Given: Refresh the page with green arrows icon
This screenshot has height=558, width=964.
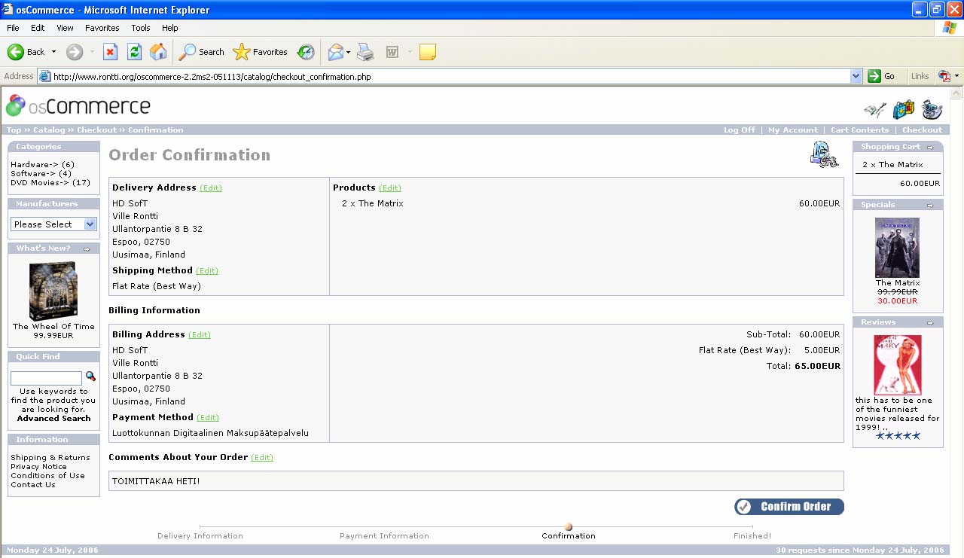Looking at the screenshot, I should click(x=134, y=52).
